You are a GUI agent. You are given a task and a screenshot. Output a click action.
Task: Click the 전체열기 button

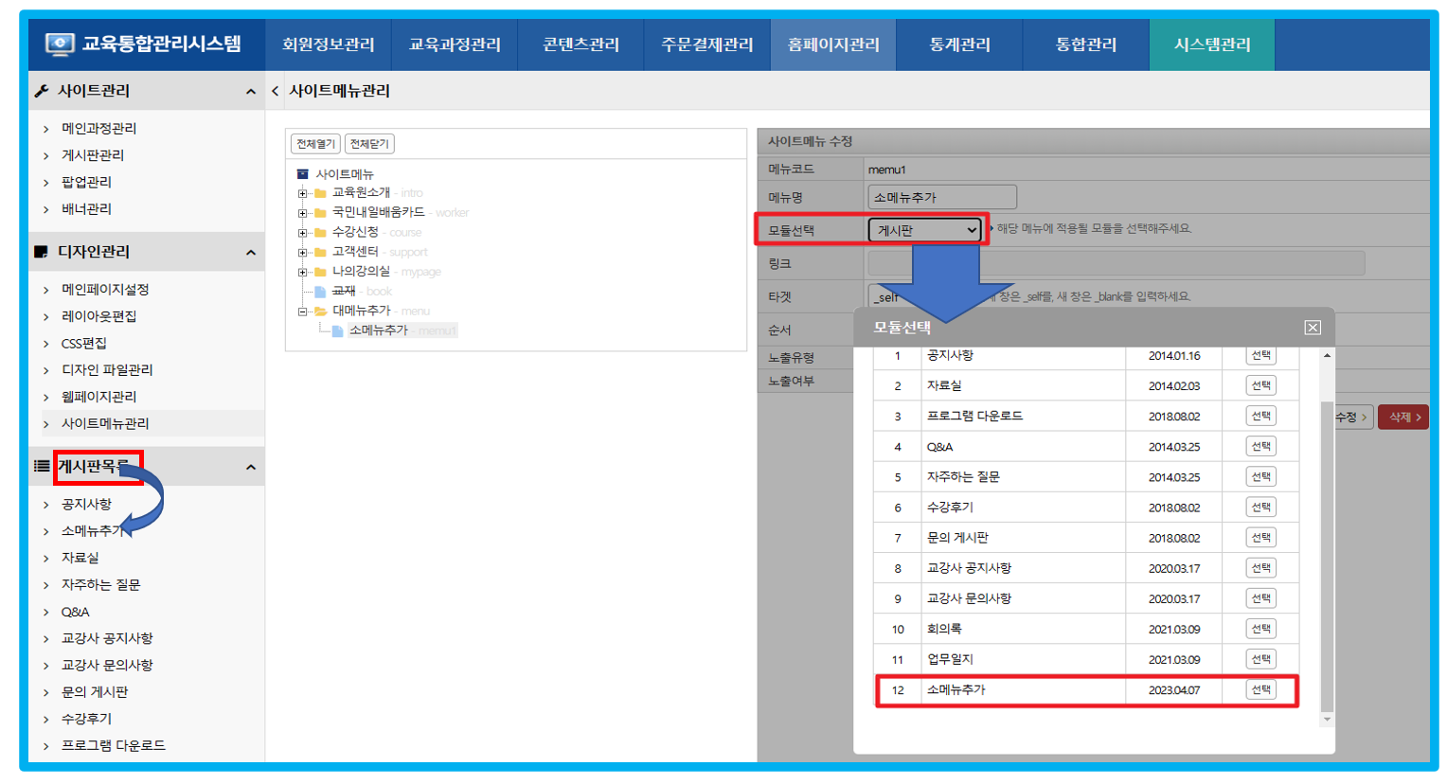(315, 144)
